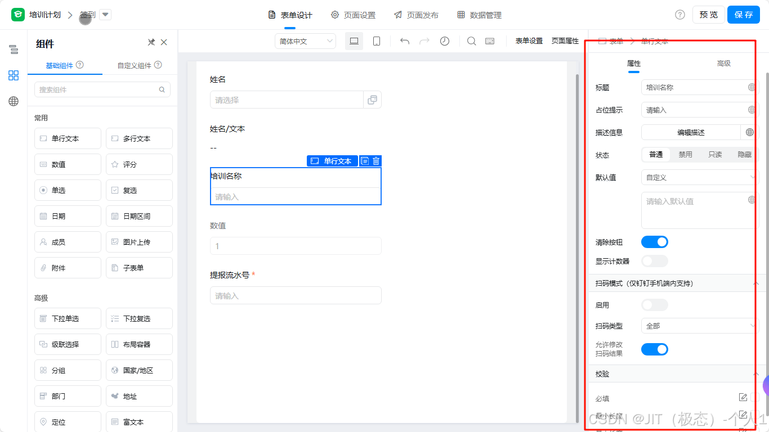769x432 pixels.
Task: Set status to 禁用
Action: (x=685, y=155)
